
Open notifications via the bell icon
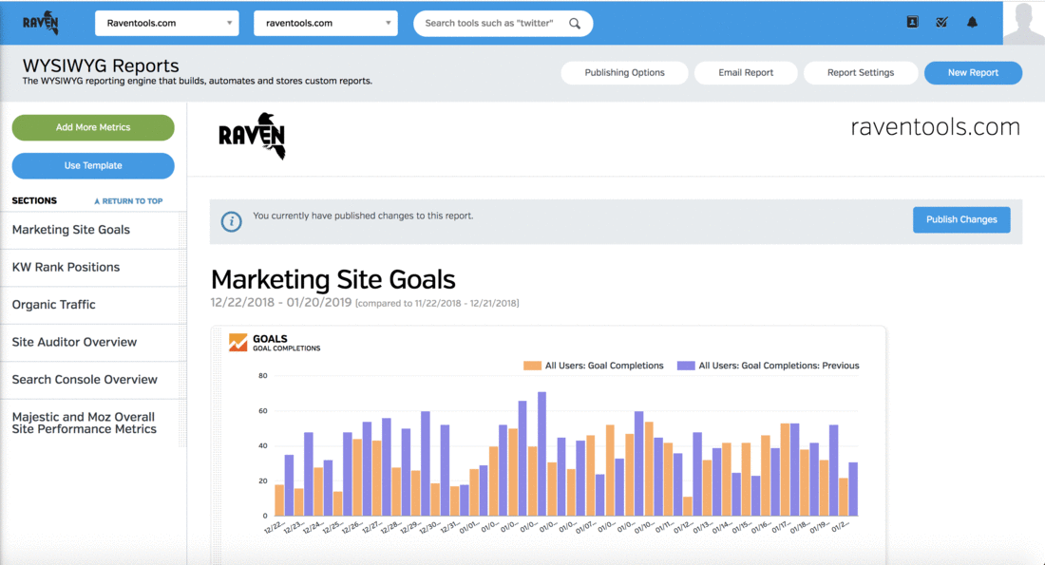(x=972, y=21)
